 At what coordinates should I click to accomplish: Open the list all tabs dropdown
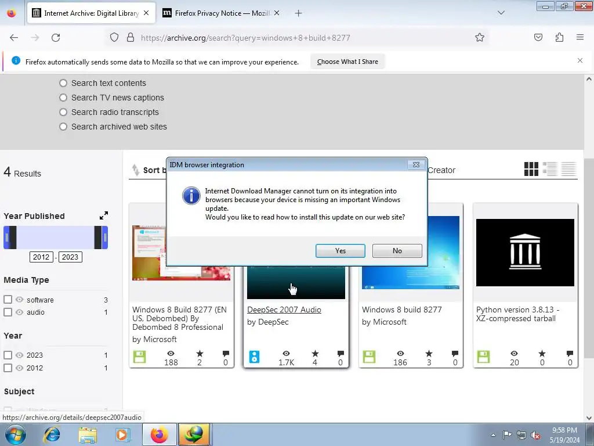tap(501, 13)
